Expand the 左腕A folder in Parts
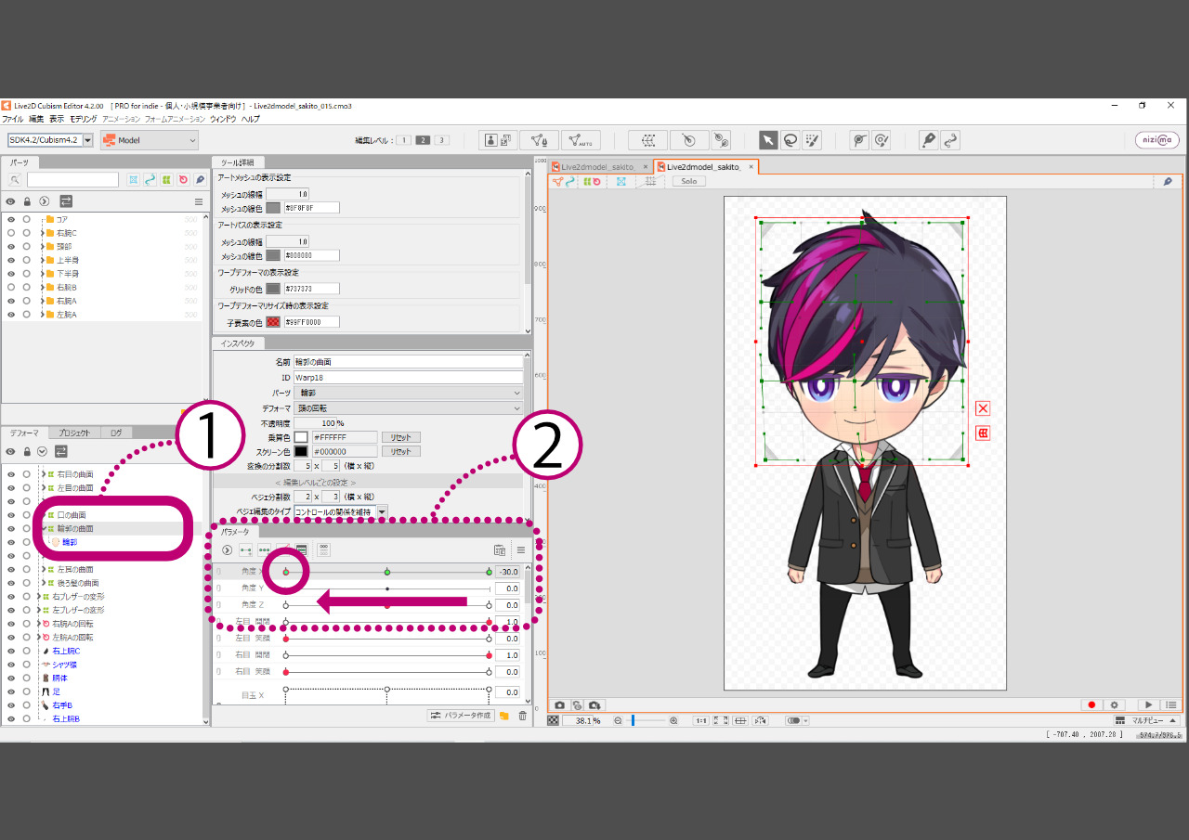This screenshot has height=840, width=1189. coord(42,315)
